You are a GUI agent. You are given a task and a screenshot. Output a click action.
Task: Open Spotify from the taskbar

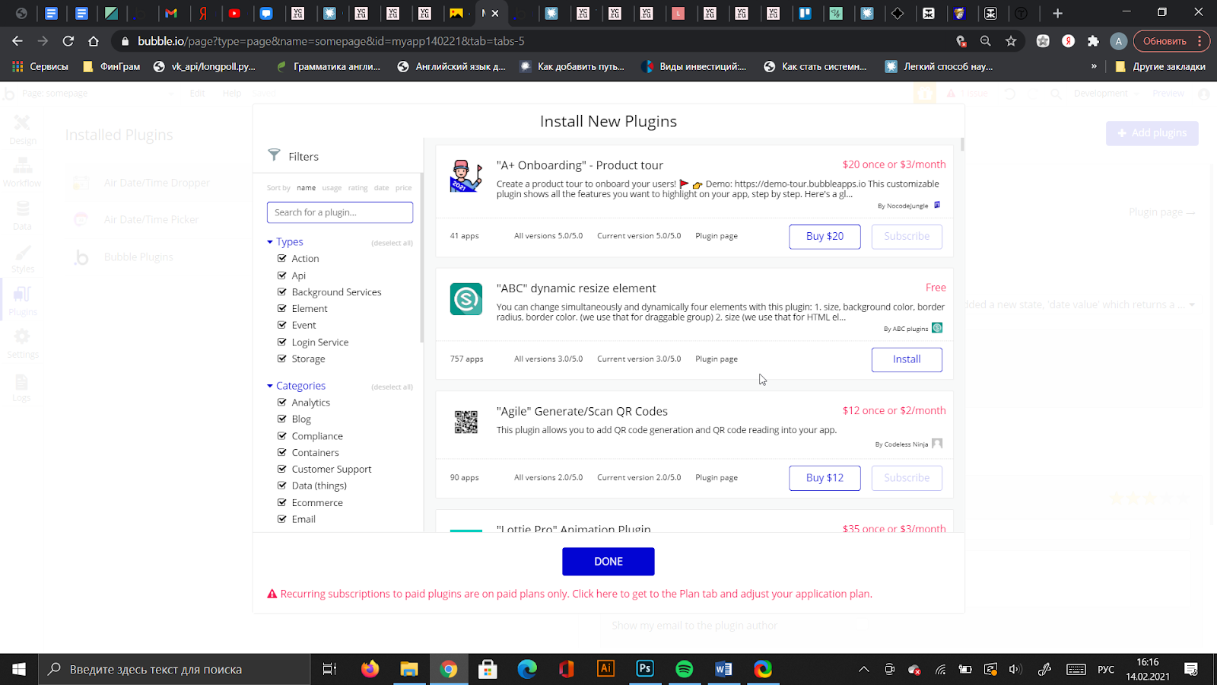tap(684, 669)
